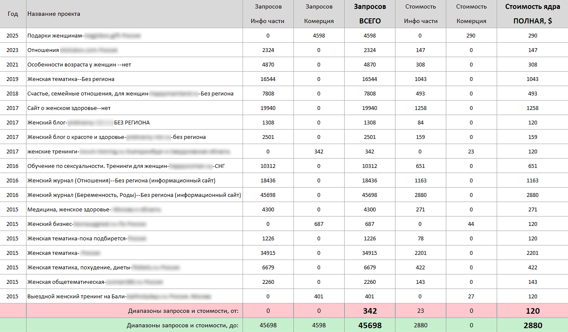Click the "Диапазоны запросов и стоимости, от:" label
The height and width of the screenshot is (332, 568).
(x=183, y=311)
